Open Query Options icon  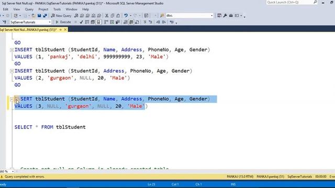[93, 22]
